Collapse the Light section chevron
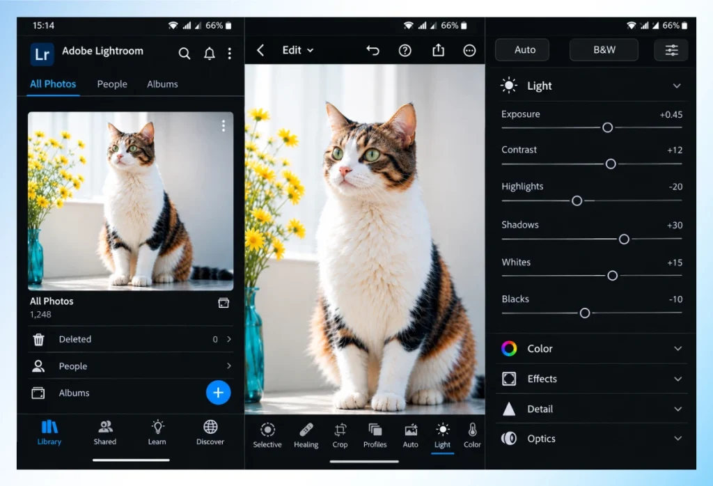Image resolution: width=713 pixels, height=486 pixels. coord(677,86)
